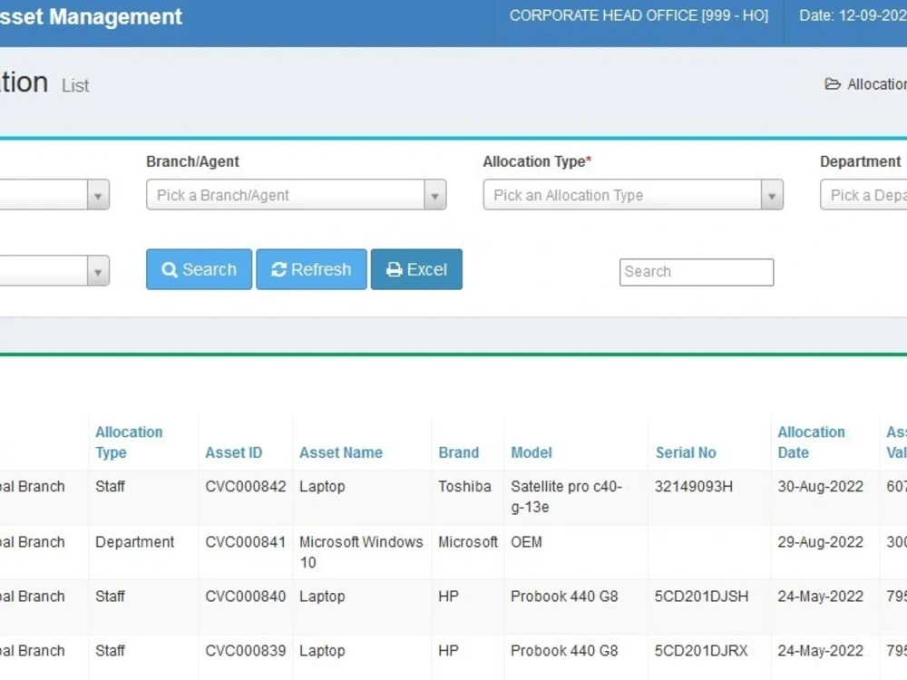The height and width of the screenshot is (680, 907).
Task: Sort by Allocation Date column header
Action: point(811,442)
